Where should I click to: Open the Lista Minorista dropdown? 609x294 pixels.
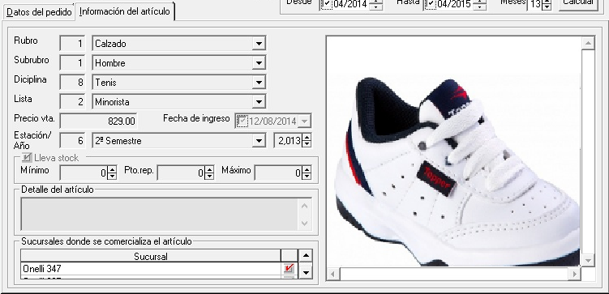259,101
